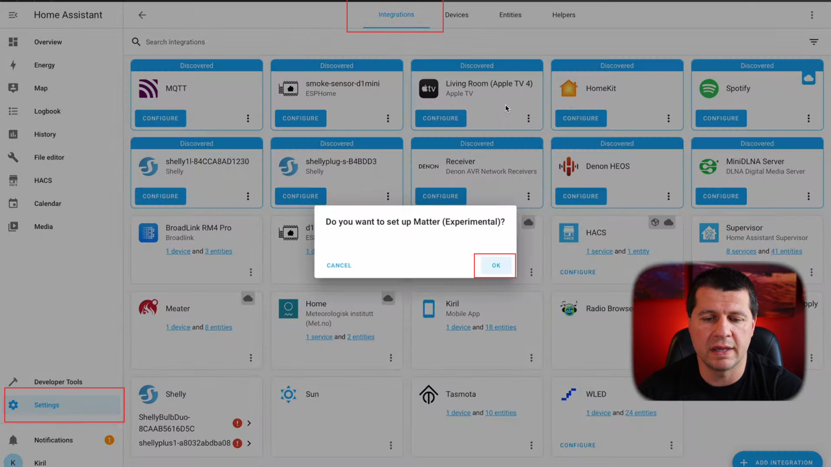831x467 pixels.
Task: Open the File editor in the sidebar
Action: [49, 157]
